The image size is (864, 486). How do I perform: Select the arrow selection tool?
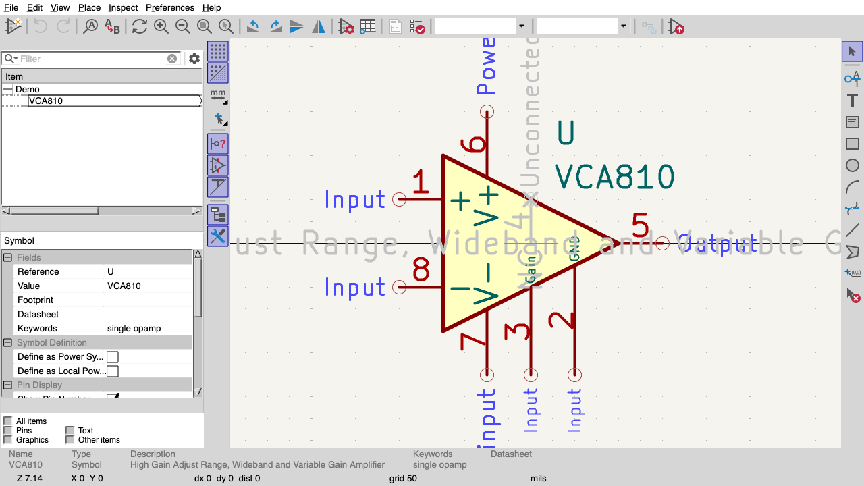click(852, 51)
